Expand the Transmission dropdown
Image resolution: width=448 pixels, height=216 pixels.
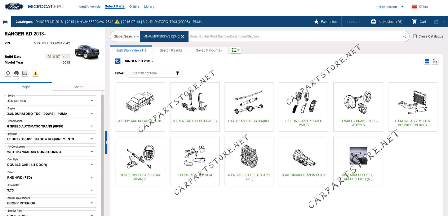pos(92,126)
